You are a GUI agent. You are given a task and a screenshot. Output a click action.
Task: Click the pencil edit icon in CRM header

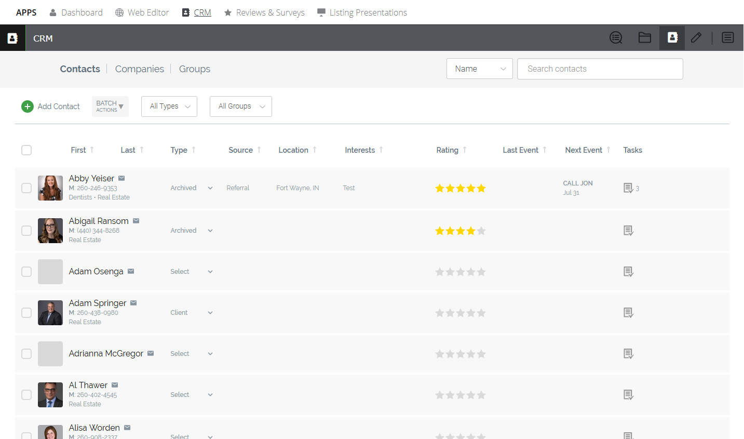point(696,37)
